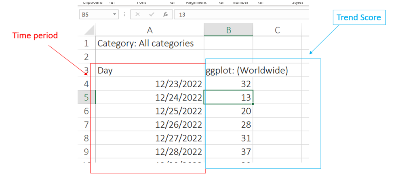Select row 1 header
The image size is (394, 177).
[x=86, y=43]
